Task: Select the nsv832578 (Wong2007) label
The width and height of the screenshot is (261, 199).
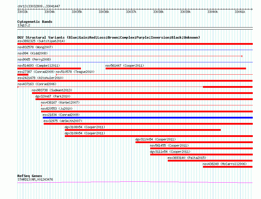Action: [35, 47]
